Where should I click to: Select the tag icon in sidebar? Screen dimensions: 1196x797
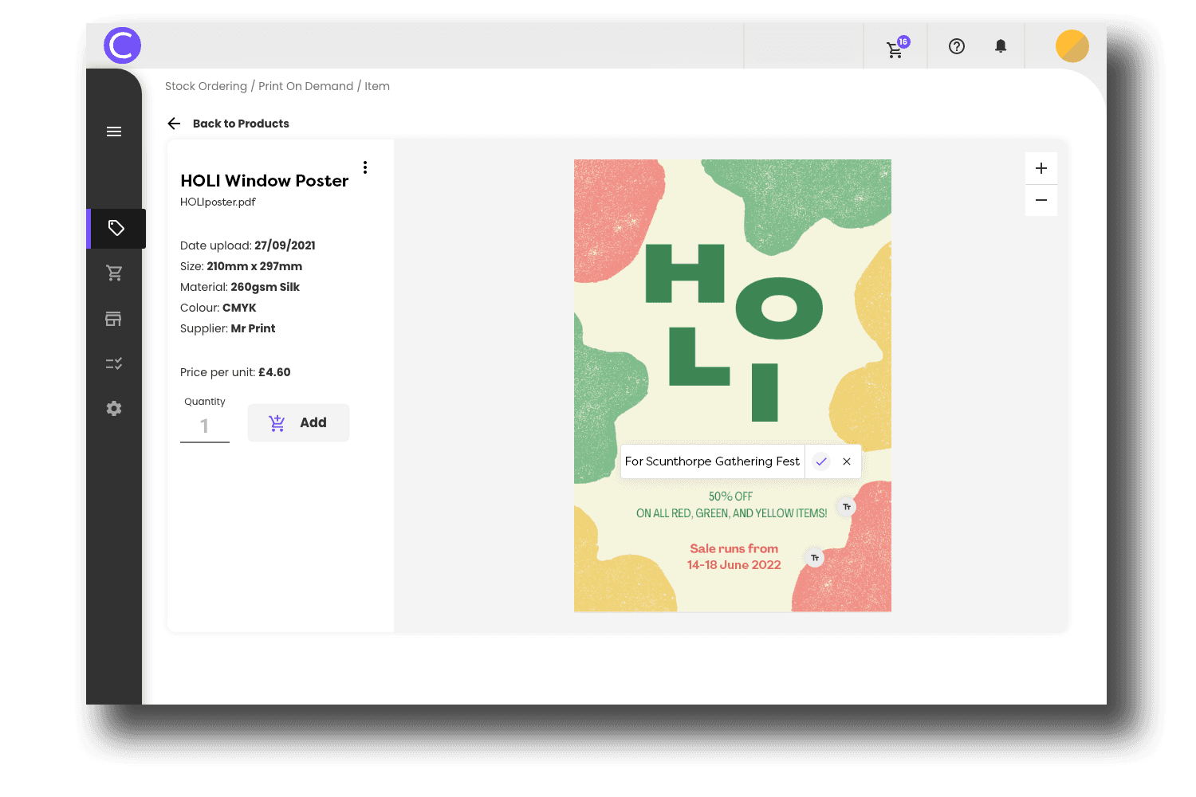pos(116,229)
